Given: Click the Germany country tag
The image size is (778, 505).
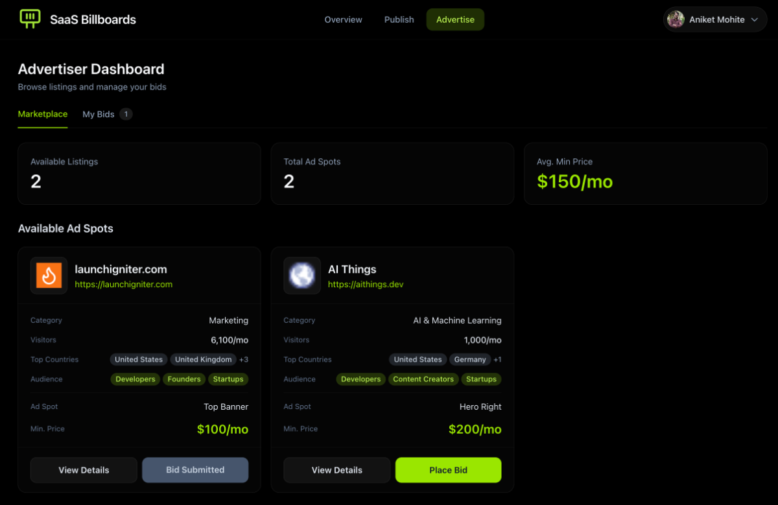Looking at the screenshot, I should (x=470, y=360).
